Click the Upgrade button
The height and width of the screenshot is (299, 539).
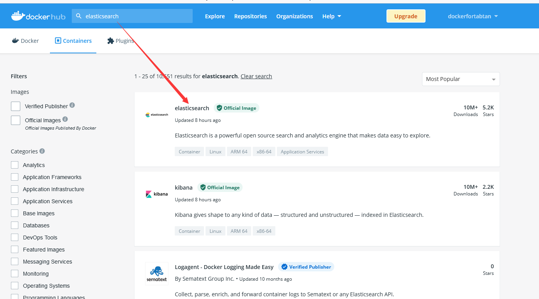point(406,16)
